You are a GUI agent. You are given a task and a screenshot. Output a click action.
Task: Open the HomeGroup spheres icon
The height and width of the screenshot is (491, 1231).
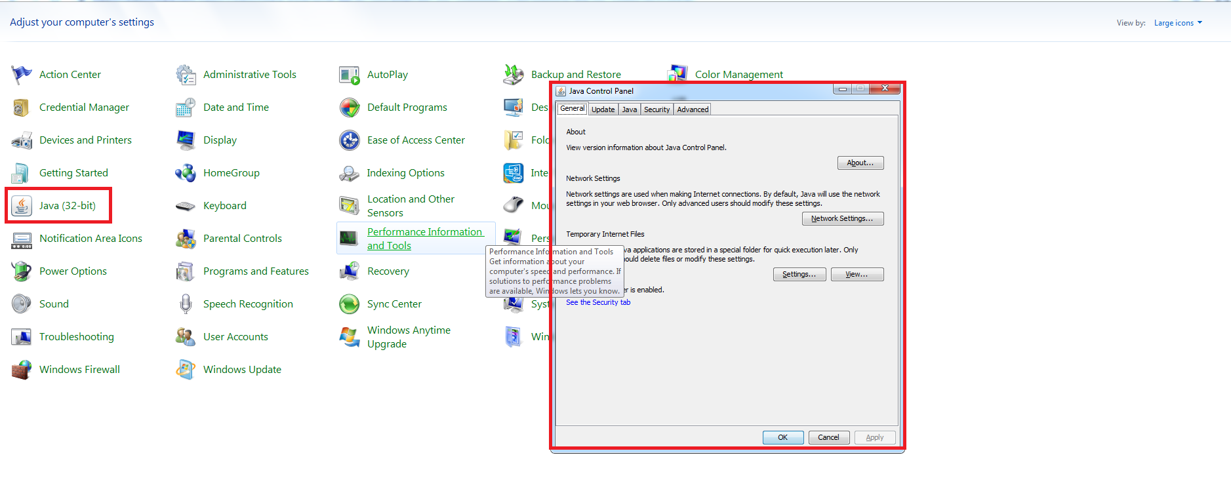(186, 173)
